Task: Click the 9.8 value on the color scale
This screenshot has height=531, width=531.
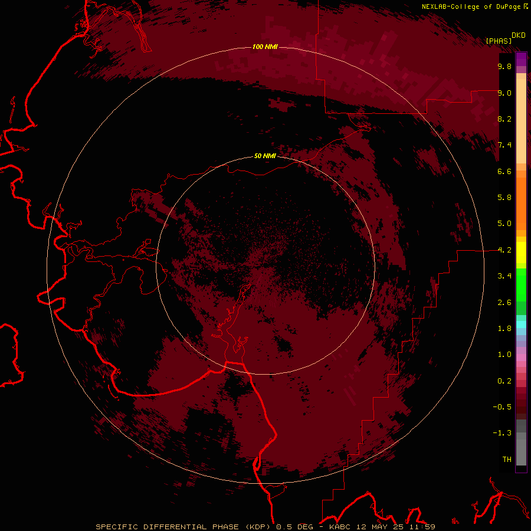Action: pos(504,66)
